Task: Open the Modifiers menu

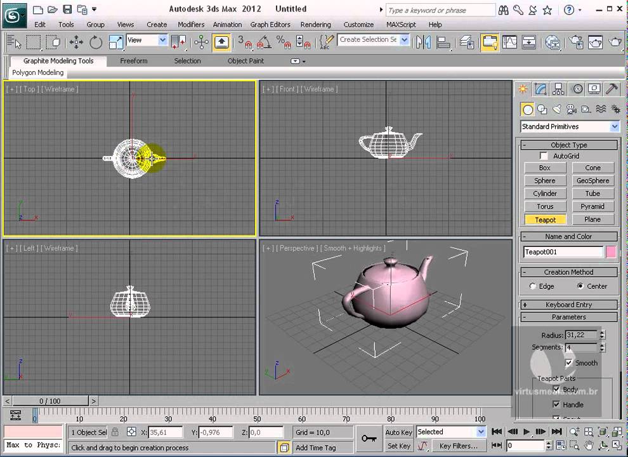Action: 191,25
